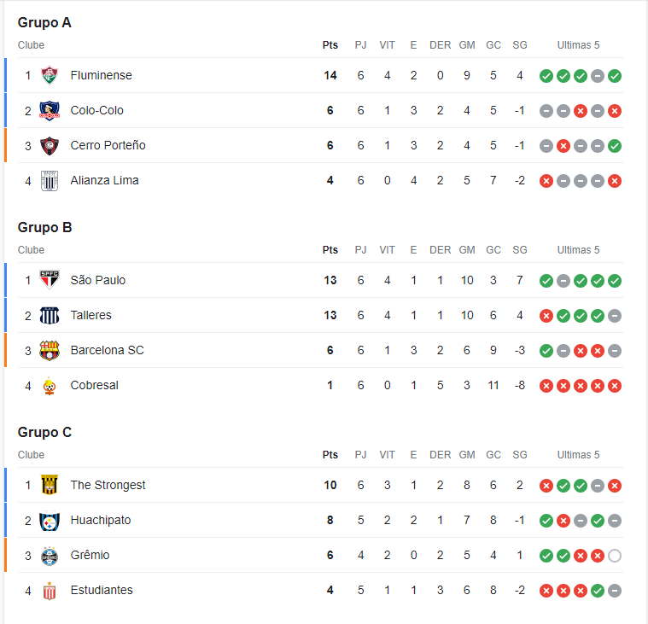Click Cobresal's most recent loss icon

(615, 386)
